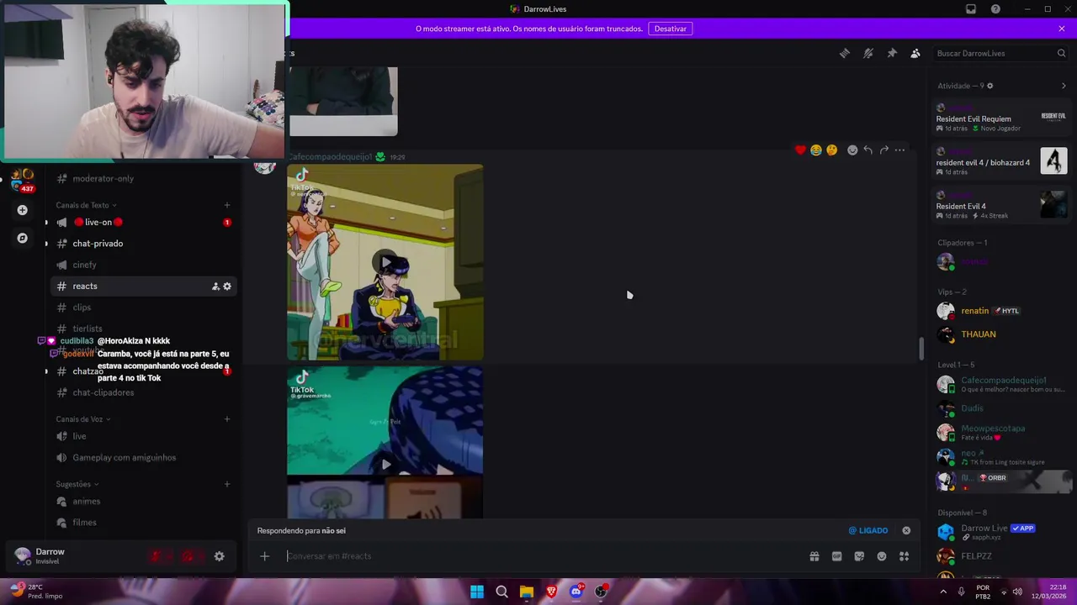Click the Conversar em #reacts message input

538,556
